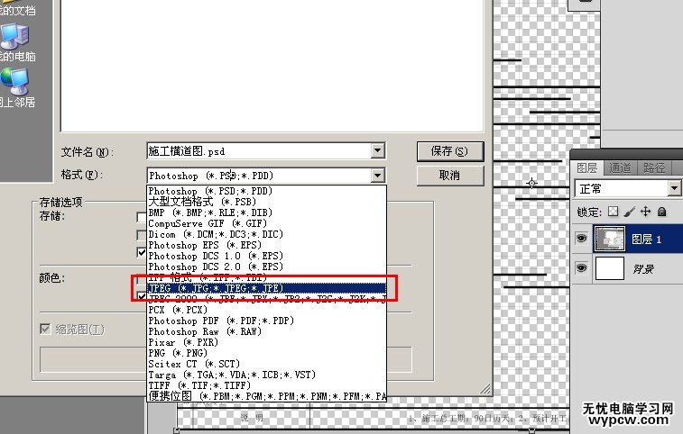This screenshot has height=434, width=683.
Task: Choose Photoshop DCS 2.0 (*.EPS) format
Action: tap(266, 267)
